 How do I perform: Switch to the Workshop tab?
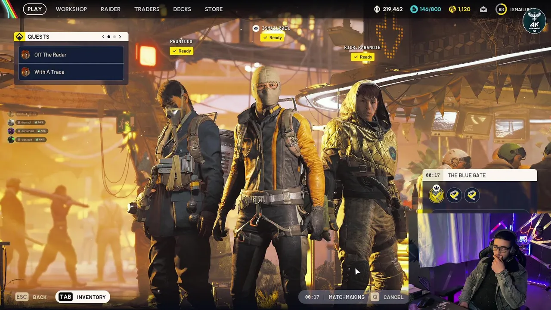tap(71, 9)
